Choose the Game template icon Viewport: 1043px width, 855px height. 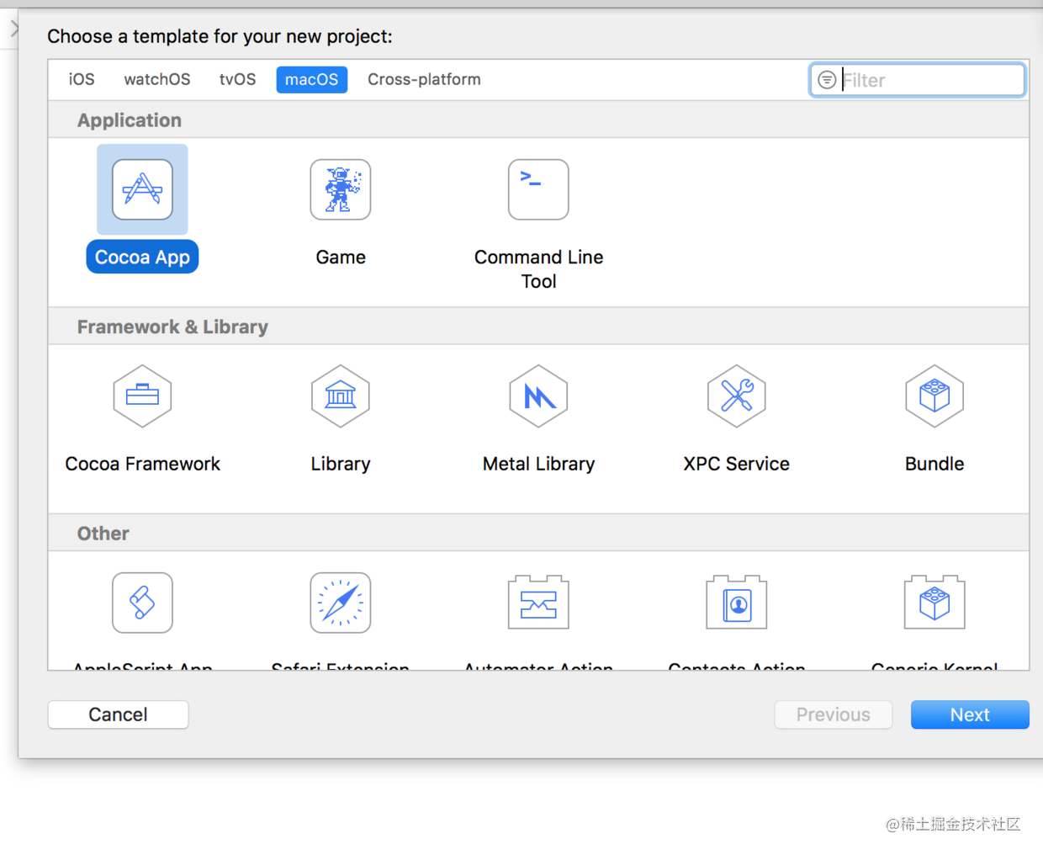341,189
